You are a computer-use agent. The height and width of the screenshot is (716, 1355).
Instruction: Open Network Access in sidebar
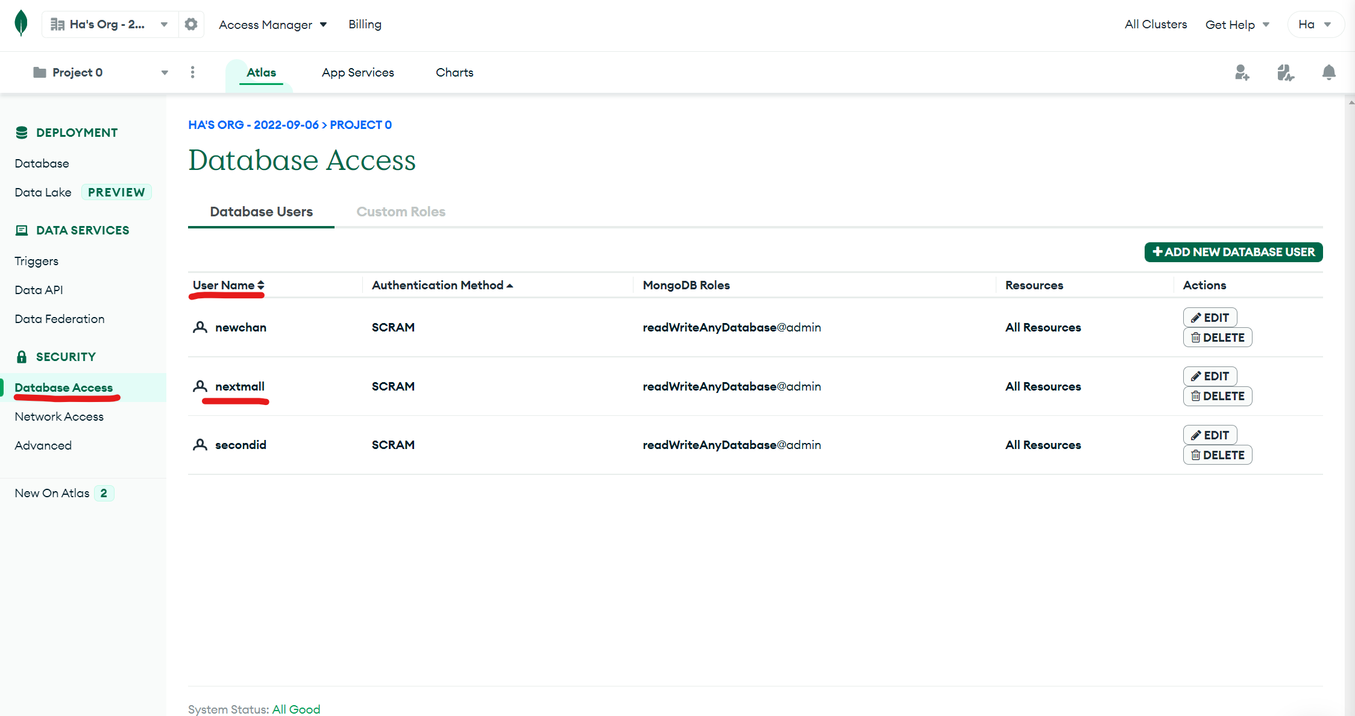pyautogui.click(x=59, y=416)
